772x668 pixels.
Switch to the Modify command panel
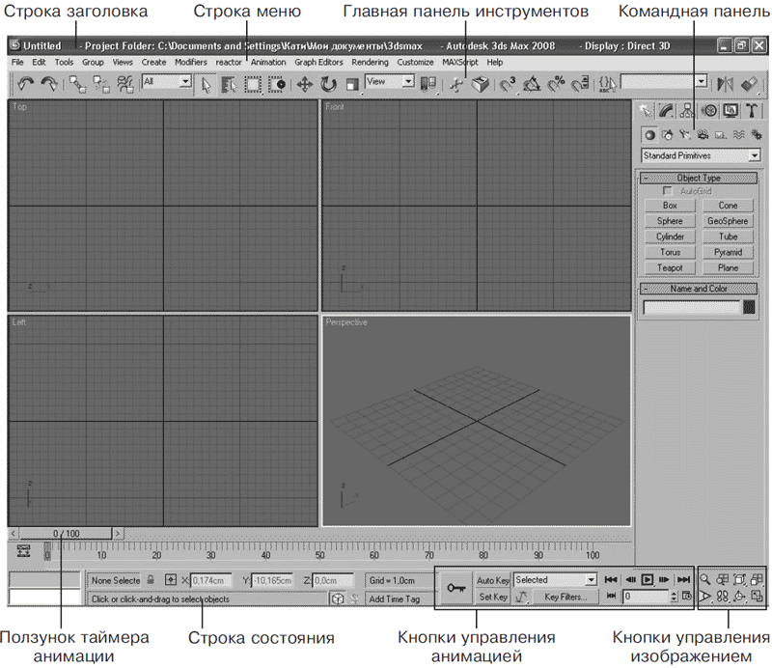point(665,110)
